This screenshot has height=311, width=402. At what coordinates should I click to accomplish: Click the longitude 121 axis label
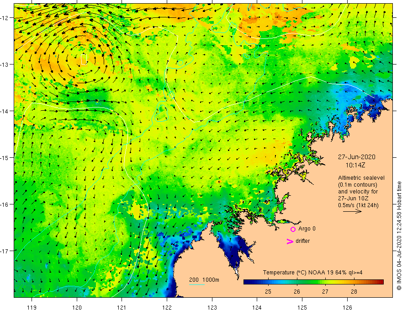click(122, 307)
